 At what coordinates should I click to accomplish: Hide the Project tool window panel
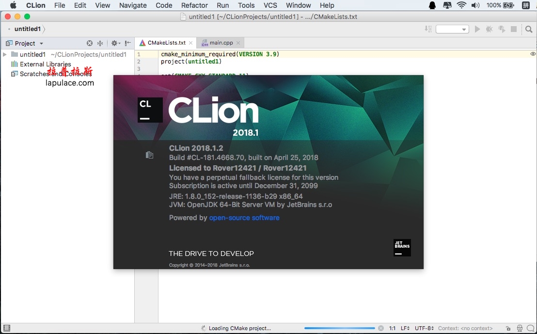(x=128, y=43)
